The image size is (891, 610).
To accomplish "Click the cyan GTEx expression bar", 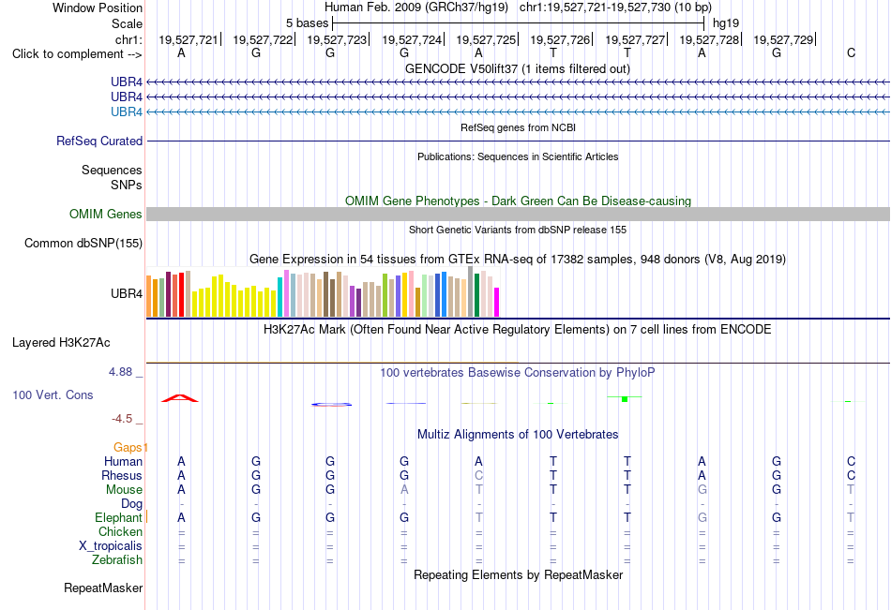I will click(279, 297).
